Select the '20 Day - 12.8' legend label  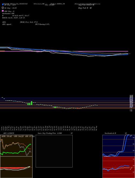coord(9,5)
